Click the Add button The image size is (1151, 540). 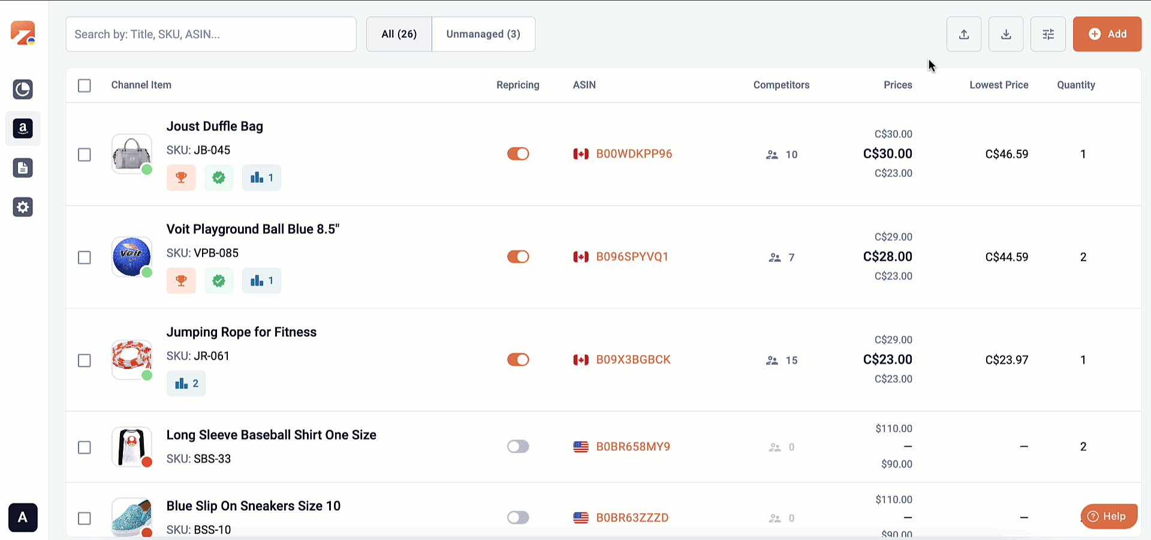(x=1107, y=34)
